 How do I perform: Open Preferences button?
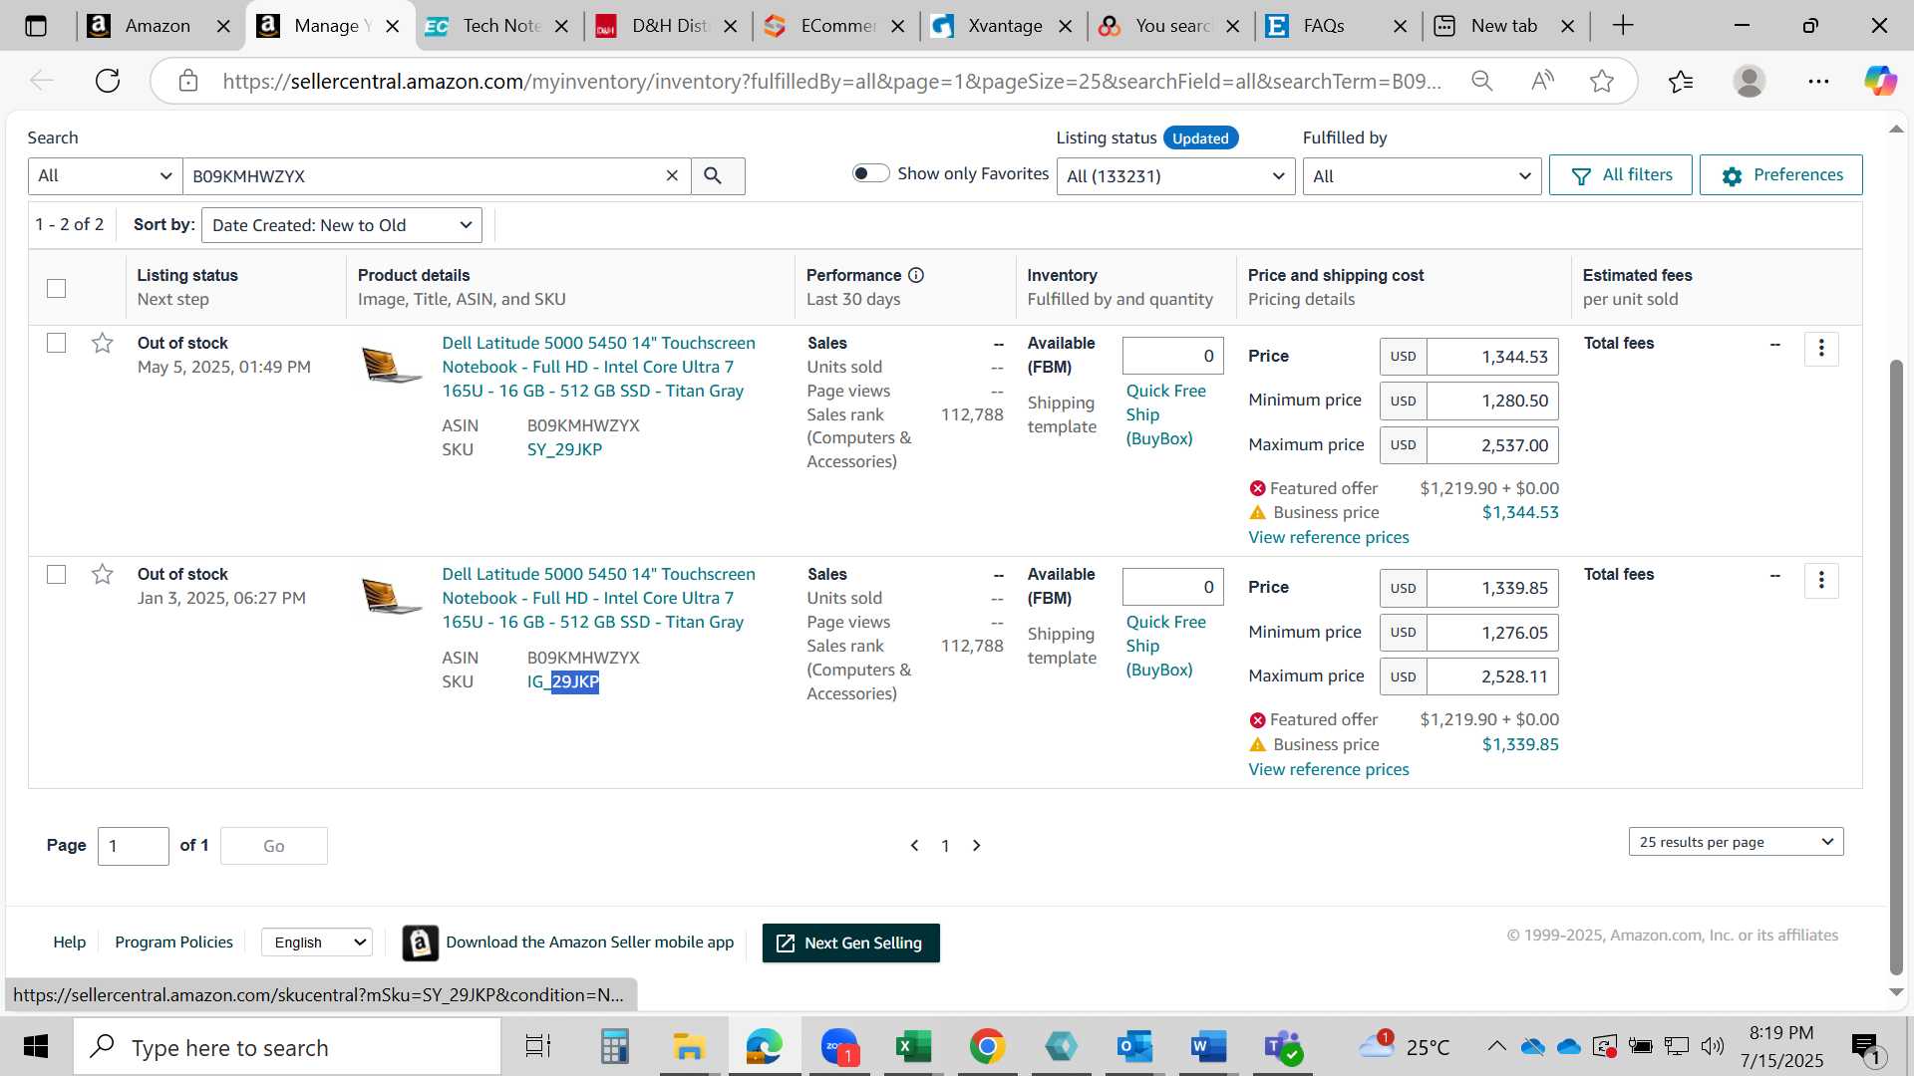[x=1781, y=175]
